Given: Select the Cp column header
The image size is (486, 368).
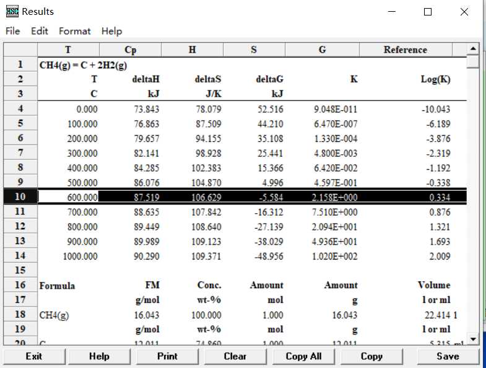Looking at the screenshot, I should click(130, 50).
